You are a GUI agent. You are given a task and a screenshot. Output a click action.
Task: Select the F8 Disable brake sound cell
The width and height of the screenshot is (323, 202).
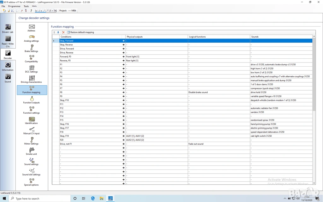coord(219,92)
